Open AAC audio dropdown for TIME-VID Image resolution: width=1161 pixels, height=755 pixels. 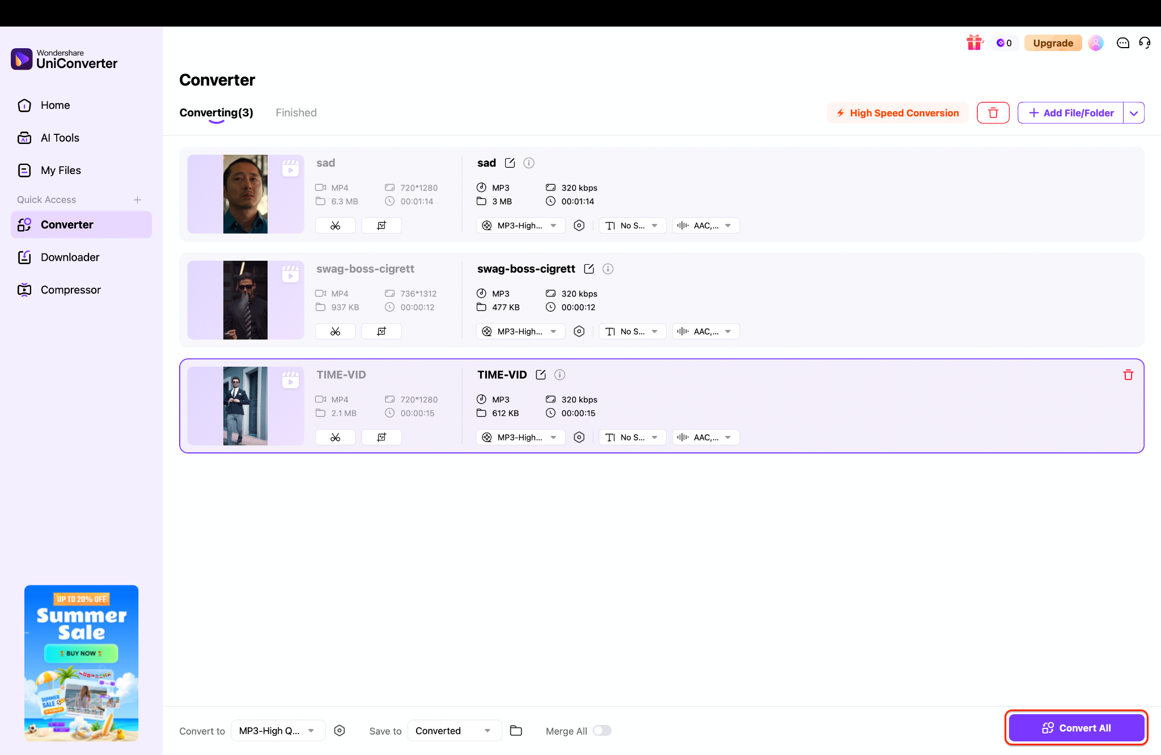(706, 438)
